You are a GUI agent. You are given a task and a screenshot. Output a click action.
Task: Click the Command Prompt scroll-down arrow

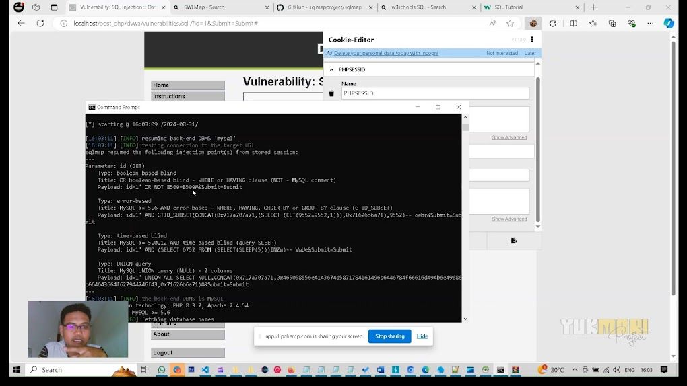tap(465, 319)
